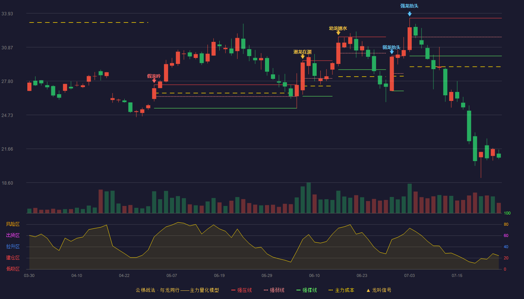Screen dimensions: 524x299
Task: Click the blue arrow under 弱龙抬头 signal
Action: click(x=392, y=52)
